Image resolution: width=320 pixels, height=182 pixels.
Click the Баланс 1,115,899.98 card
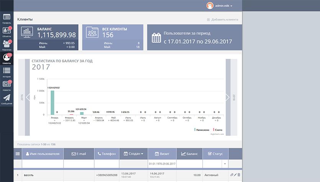(x=48, y=37)
